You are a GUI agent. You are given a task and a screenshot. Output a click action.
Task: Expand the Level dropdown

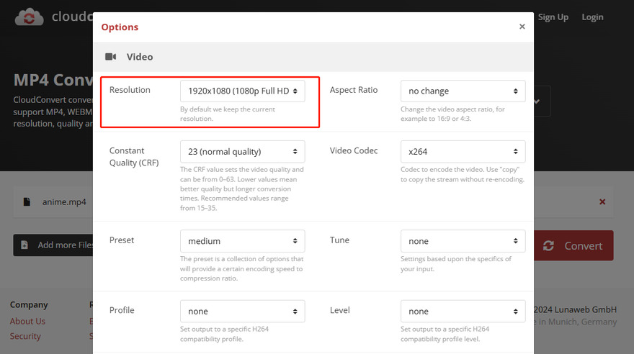point(463,311)
